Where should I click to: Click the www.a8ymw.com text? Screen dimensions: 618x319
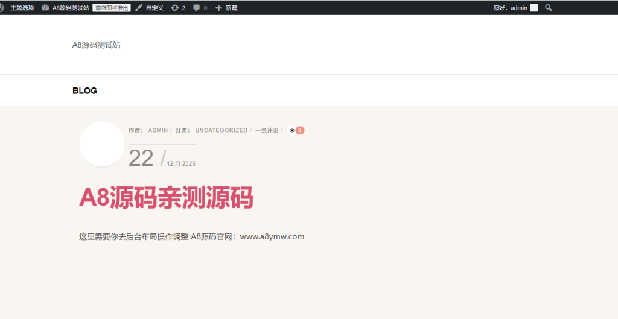coord(272,237)
